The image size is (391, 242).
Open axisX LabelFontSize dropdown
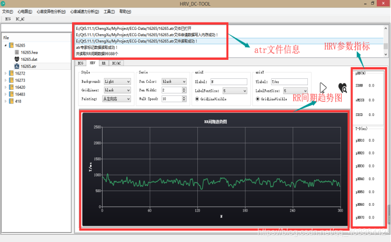pyautogui.click(x=235, y=91)
